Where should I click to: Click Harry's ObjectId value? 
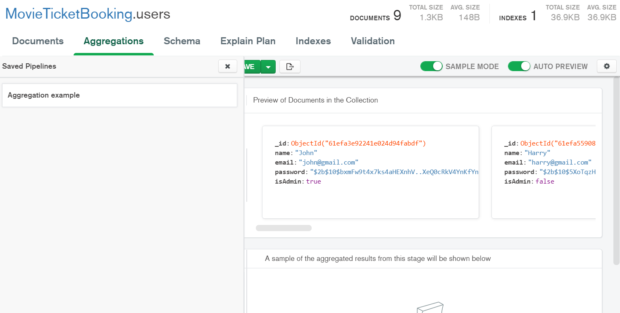558,143
